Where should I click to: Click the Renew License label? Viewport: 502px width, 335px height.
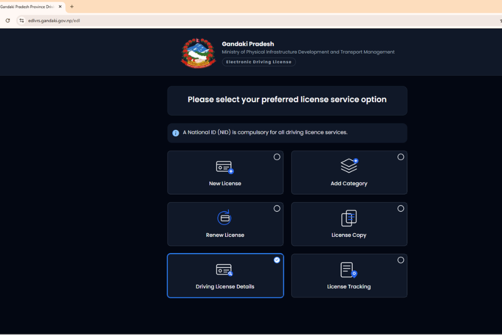pyautogui.click(x=225, y=235)
